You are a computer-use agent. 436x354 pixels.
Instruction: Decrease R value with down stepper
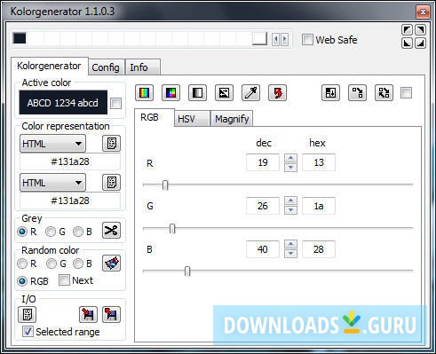290,167
